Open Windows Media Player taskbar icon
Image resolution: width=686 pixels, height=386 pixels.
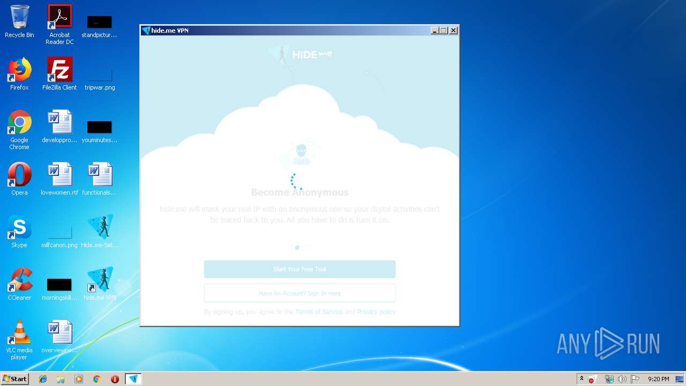(79, 379)
